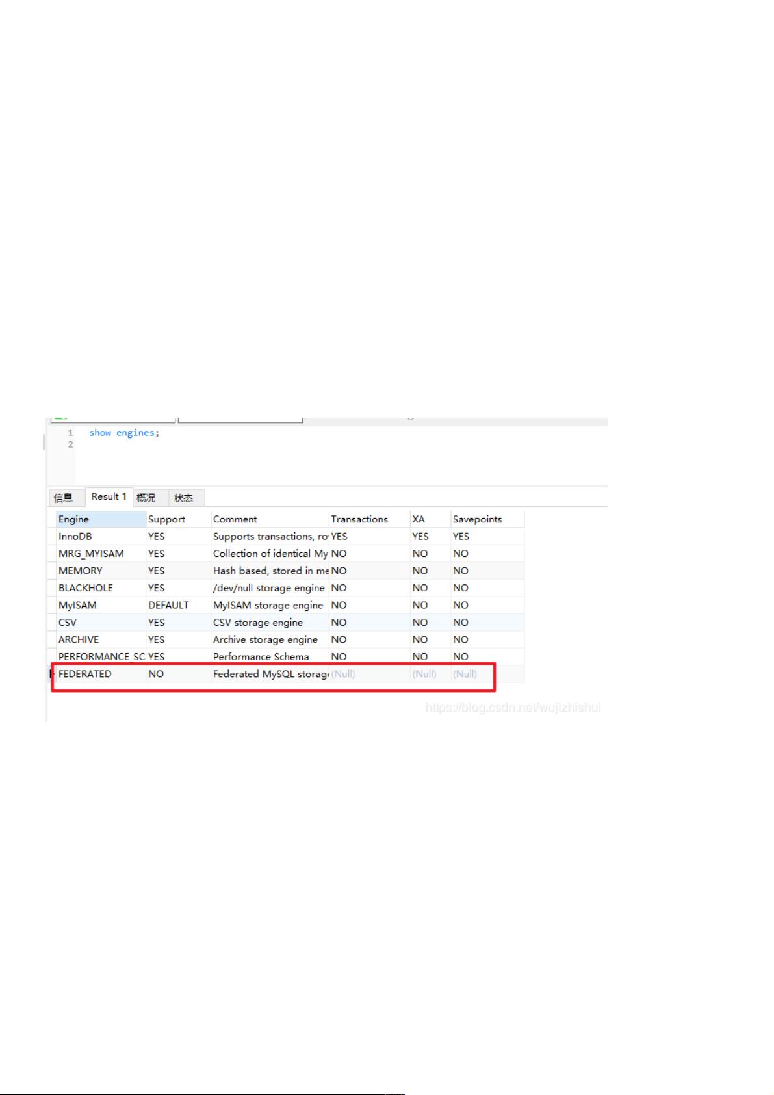Click line number 2 in the editor gutter
The height and width of the screenshot is (1095, 774).
pyautogui.click(x=71, y=445)
